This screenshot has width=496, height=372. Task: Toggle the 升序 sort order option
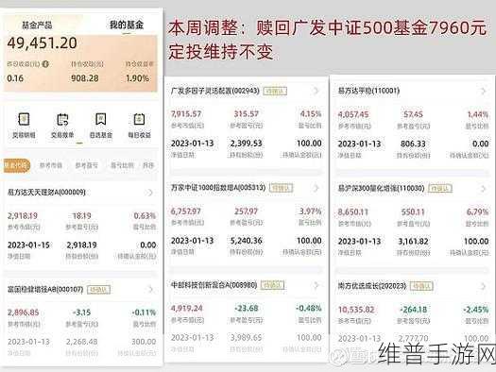point(148,165)
